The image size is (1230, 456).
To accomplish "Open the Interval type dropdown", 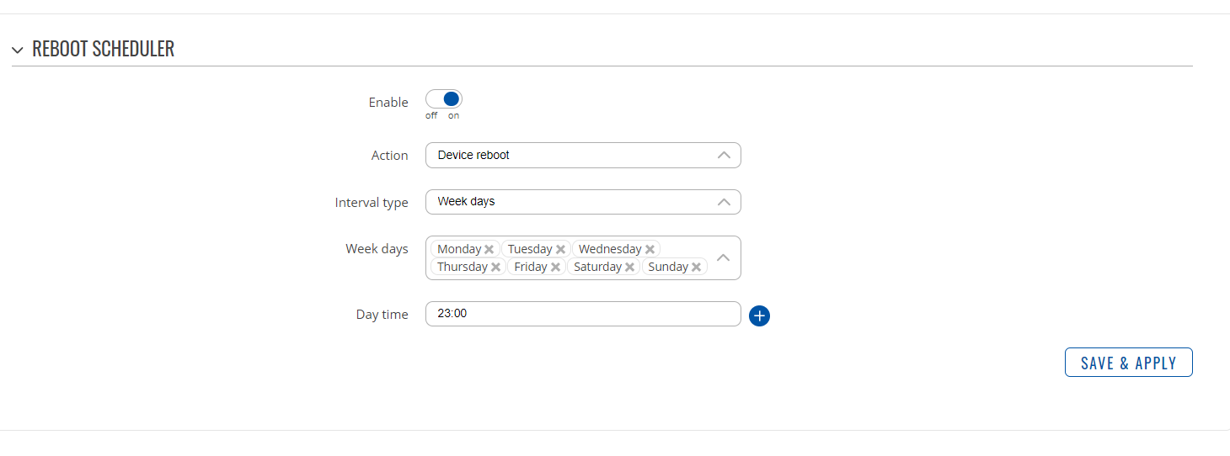I will click(583, 202).
